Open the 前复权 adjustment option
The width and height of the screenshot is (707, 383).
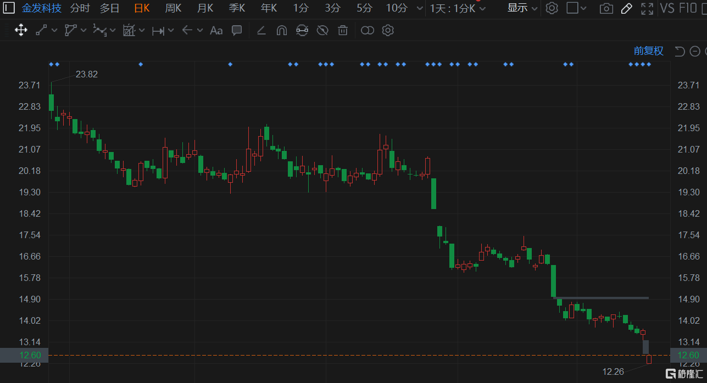tap(649, 51)
